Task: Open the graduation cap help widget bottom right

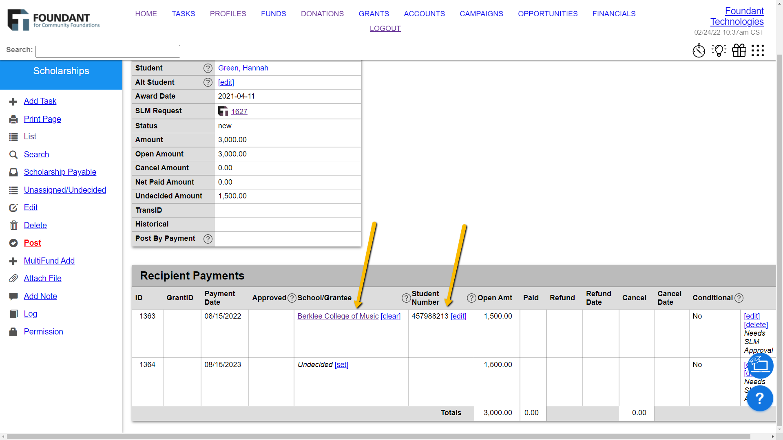Action: pos(759,366)
